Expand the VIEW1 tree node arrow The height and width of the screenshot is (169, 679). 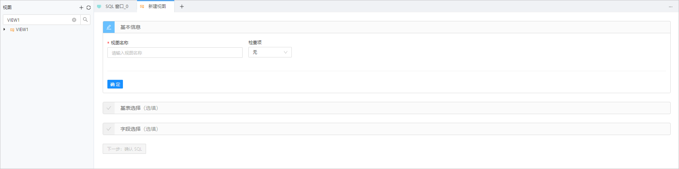tap(4, 30)
